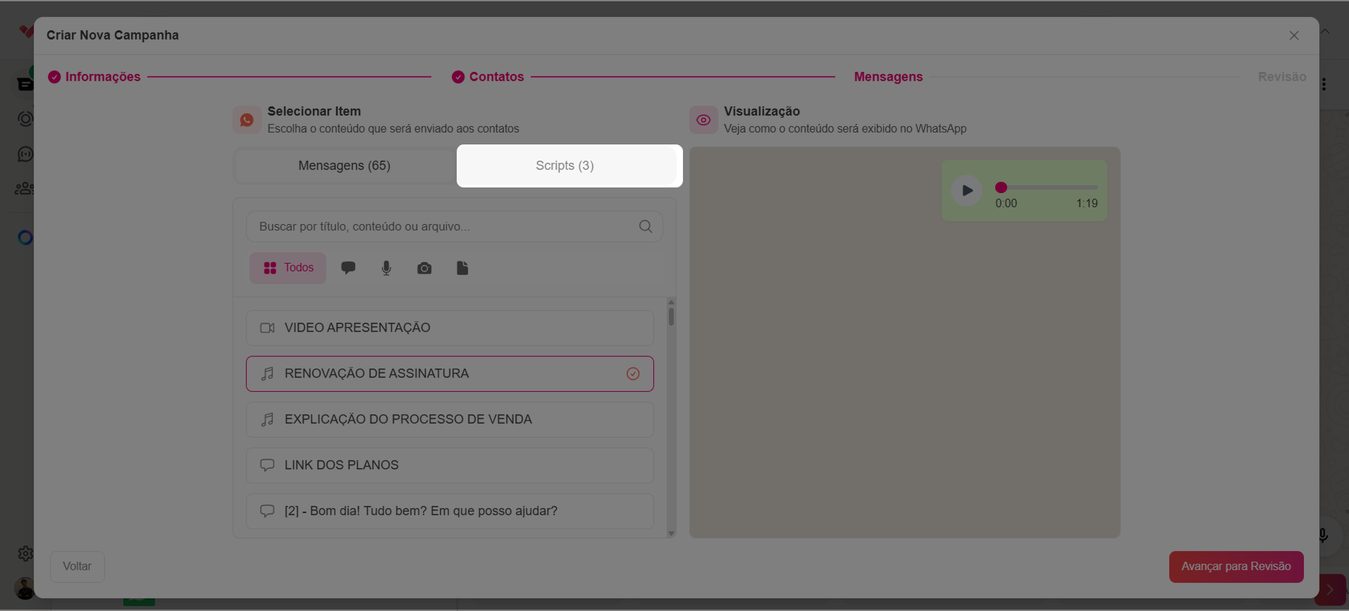Close the Criar Nova Campanha dialog

[1294, 35]
